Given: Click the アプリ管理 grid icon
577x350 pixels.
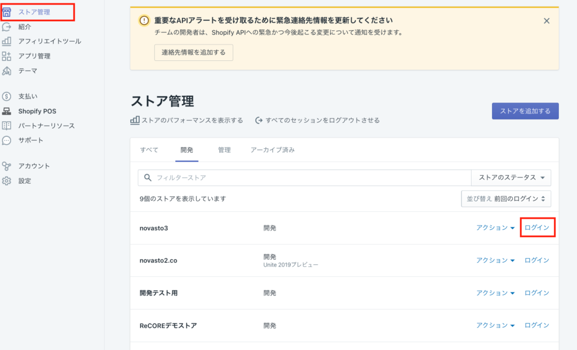Looking at the screenshot, I should click(x=7, y=56).
